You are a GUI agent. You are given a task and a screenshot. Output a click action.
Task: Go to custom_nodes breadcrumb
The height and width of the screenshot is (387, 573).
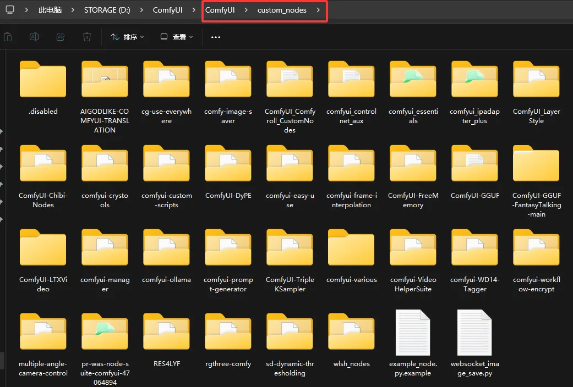tap(282, 10)
